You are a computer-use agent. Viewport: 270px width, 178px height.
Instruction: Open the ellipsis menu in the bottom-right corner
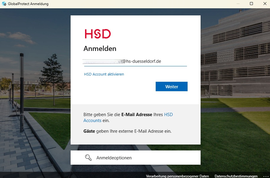(x=265, y=176)
